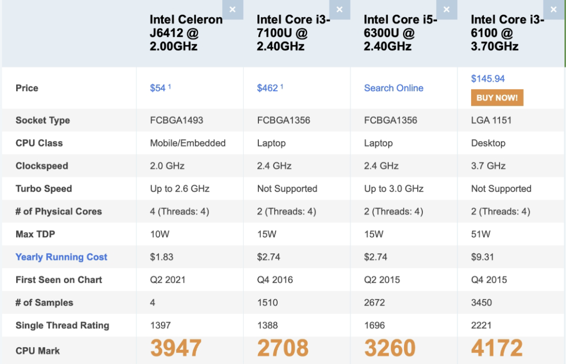Click the Intel Core i3-7100U heading
The width and height of the screenshot is (566, 364).
[293, 33]
